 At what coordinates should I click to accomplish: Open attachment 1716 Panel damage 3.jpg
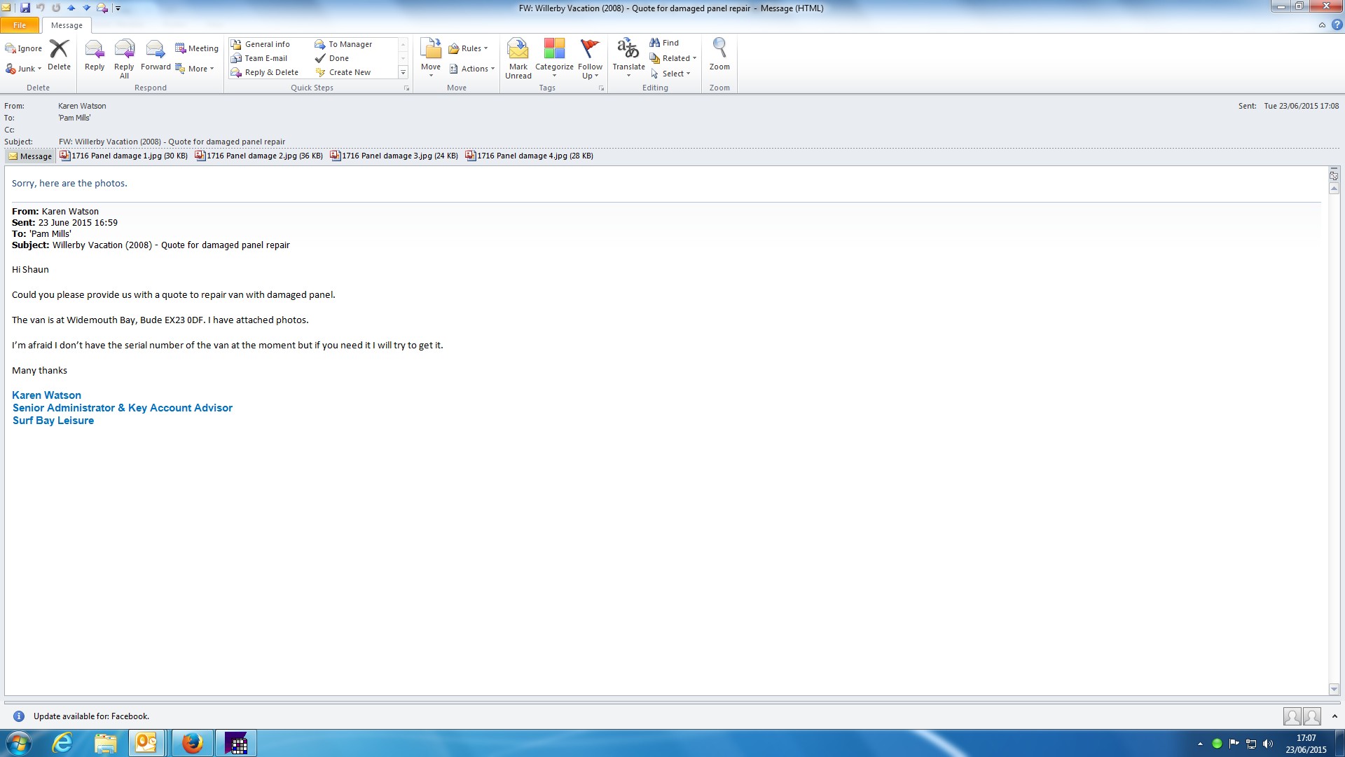pos(395,156)
